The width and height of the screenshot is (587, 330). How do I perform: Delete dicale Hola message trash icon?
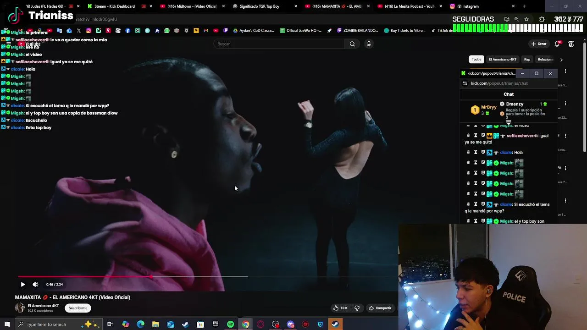click(468, 152)
